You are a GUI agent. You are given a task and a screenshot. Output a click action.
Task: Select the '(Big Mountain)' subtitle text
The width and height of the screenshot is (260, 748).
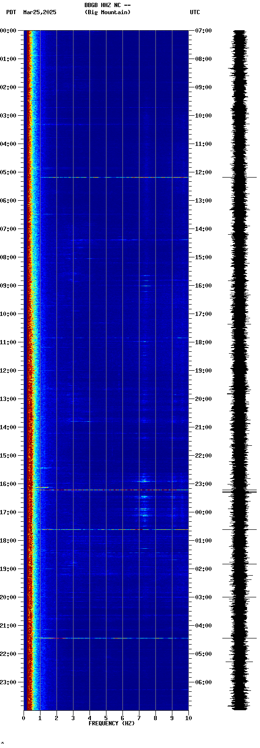[107, 12]
